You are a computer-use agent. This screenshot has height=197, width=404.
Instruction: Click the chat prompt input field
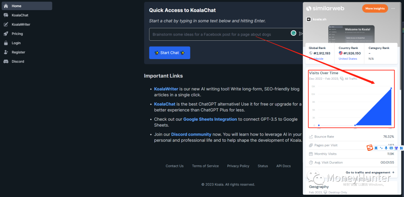(x=219, y=34)
